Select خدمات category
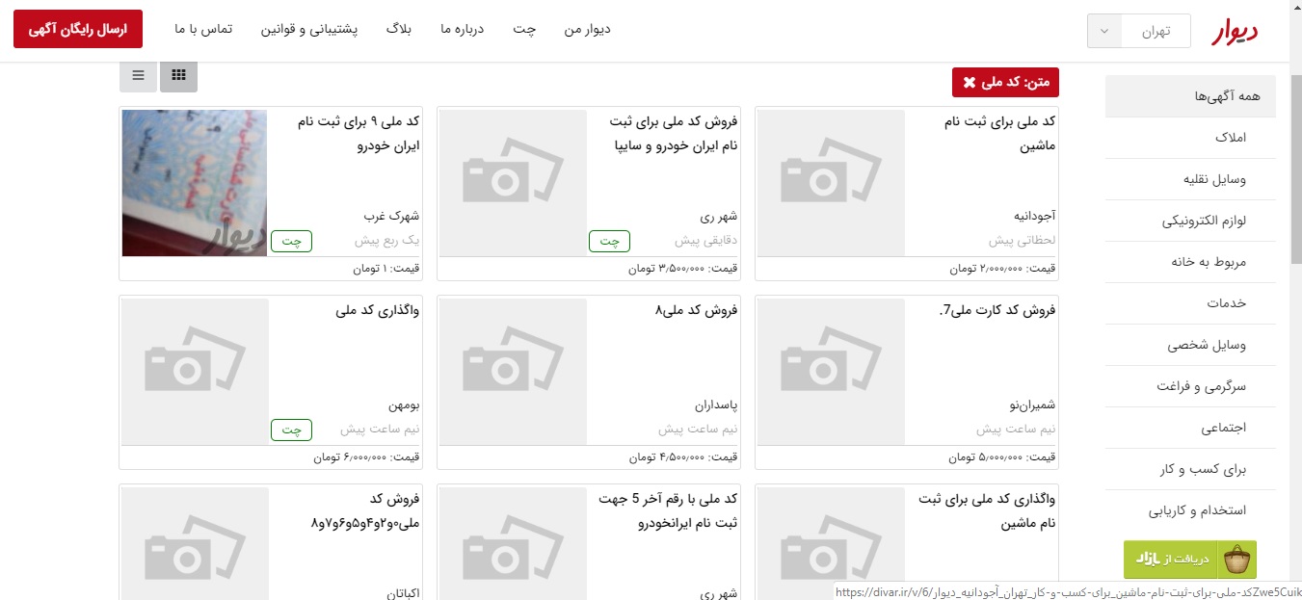 tap(1190, 303)
